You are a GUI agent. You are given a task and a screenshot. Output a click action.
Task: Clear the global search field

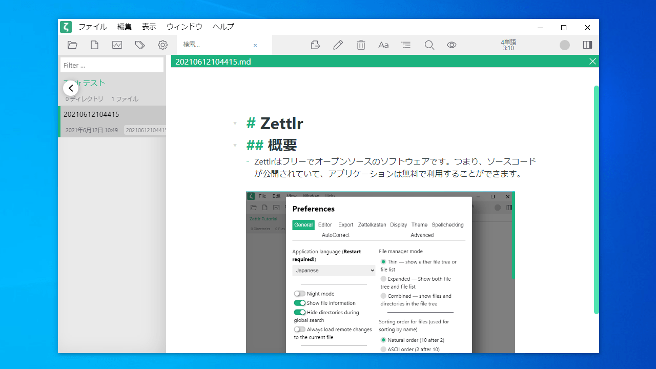(255, 45)
